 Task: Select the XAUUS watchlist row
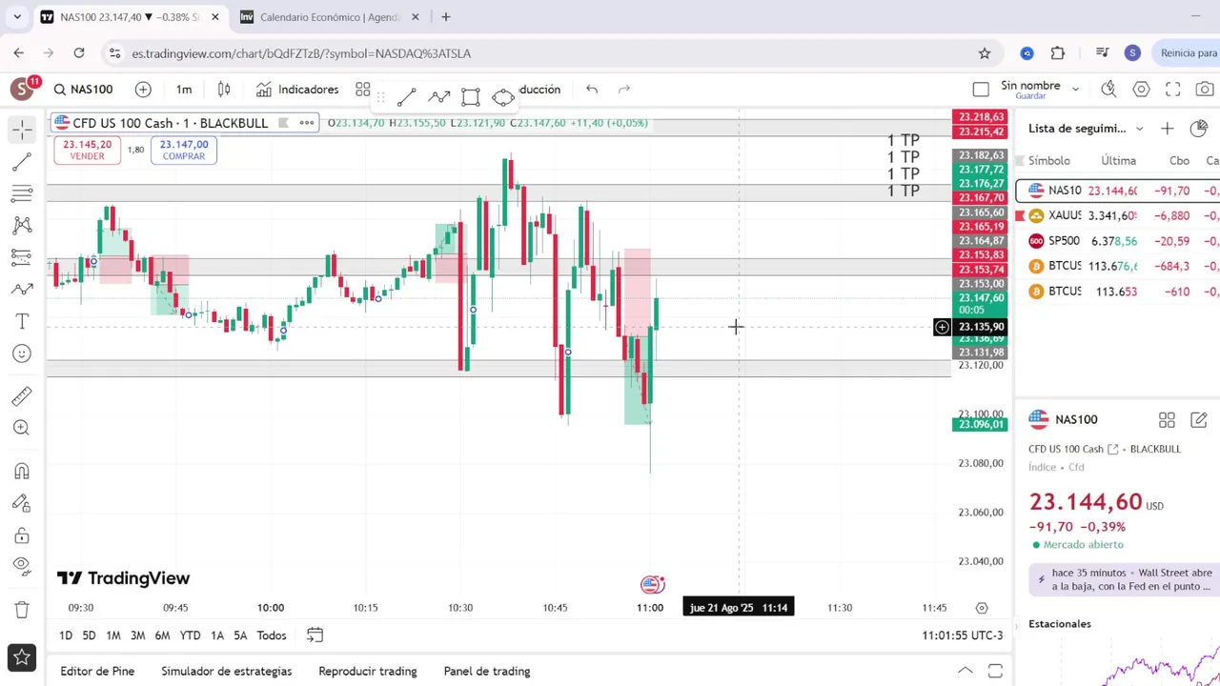[1117, 216]
